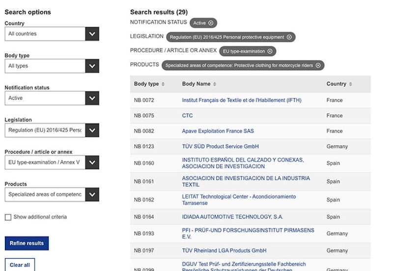Screen dimensions: 393x271
Task: Select the NB 0082 cell
Action: click(144, 131)
